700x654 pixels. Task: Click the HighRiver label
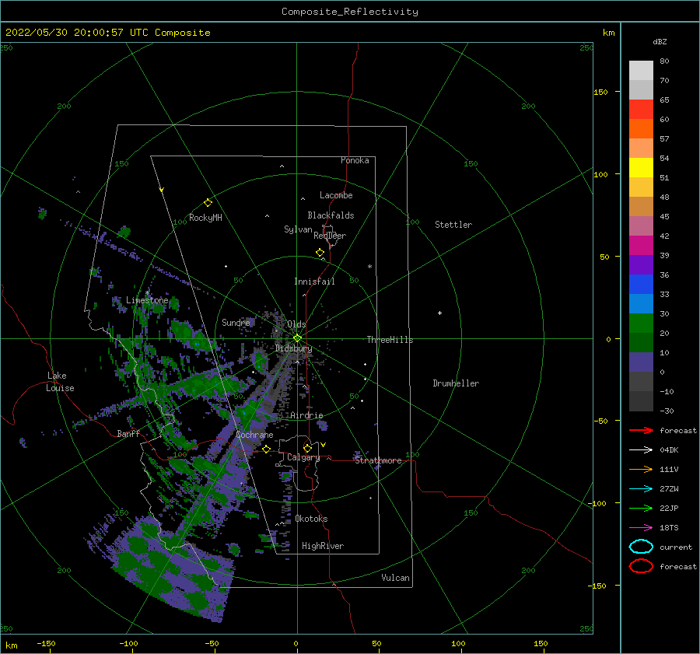click(x=323, y=546)
